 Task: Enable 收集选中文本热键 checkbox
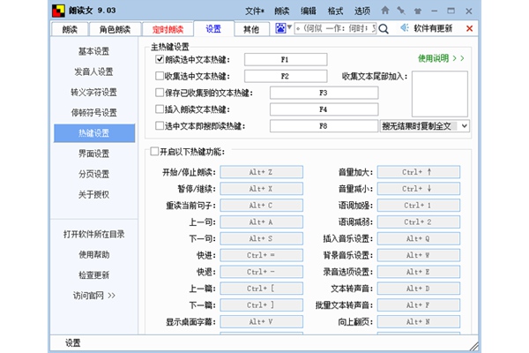(x=160, y=76)
